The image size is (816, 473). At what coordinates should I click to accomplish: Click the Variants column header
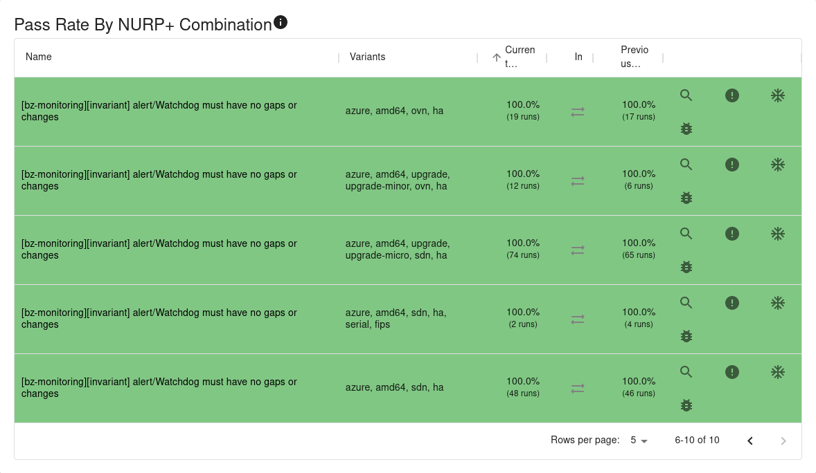[368, 57]
